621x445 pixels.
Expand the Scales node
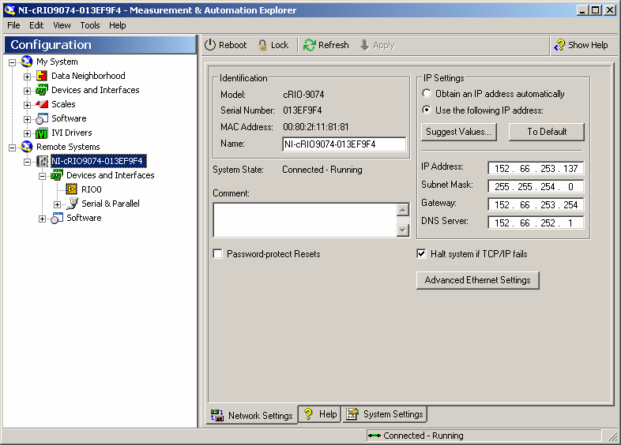click(x=27, y=105)
